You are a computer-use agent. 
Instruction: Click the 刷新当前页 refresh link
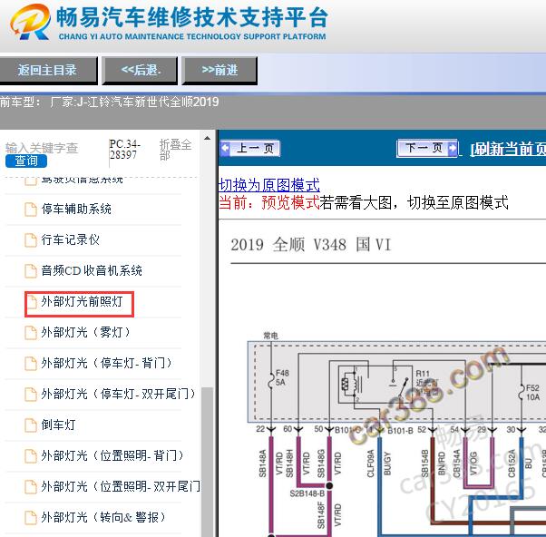click(508, 149)
